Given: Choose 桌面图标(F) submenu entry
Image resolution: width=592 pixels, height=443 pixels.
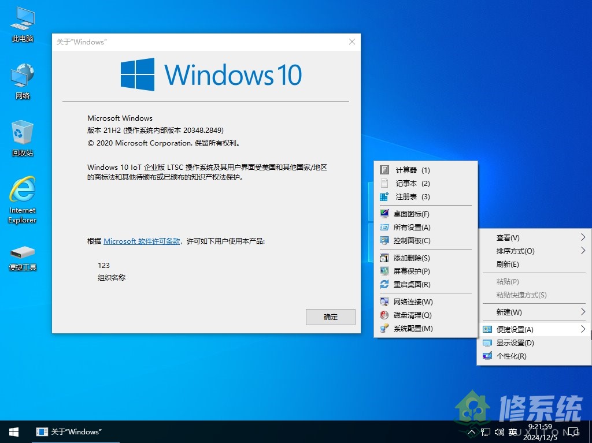Looking at the screenshot, I should [x=425, y=214].
